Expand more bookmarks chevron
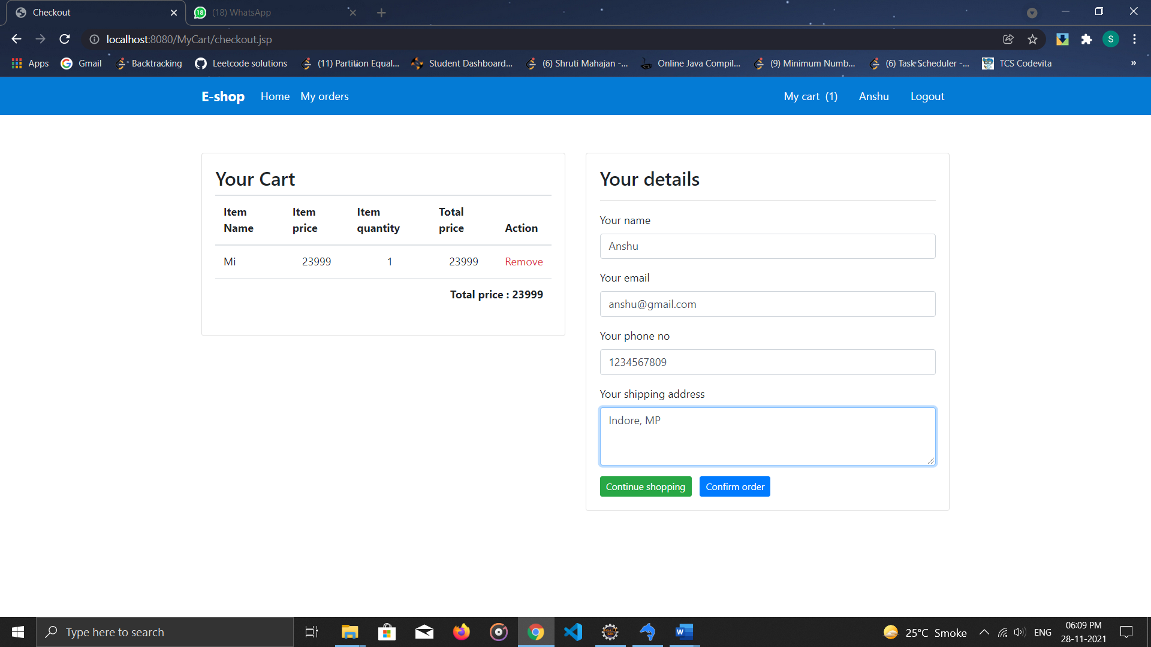1151x647 pixels. pyautogui.click(x=1134, y=64)
